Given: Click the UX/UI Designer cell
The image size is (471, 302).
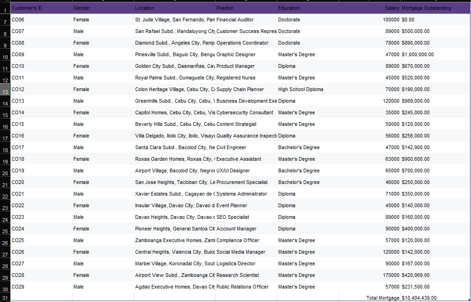Looking at the screenshot, I should point(246,171).
